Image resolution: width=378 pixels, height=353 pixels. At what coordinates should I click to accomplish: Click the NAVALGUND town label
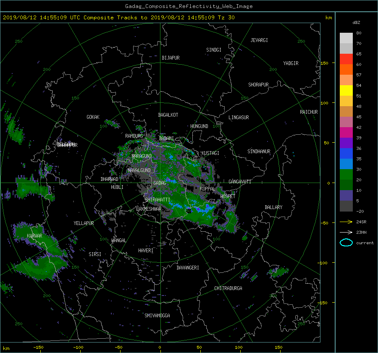139,170
